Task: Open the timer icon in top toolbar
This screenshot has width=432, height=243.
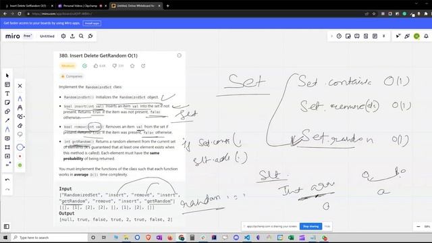Action: [339, 36]
